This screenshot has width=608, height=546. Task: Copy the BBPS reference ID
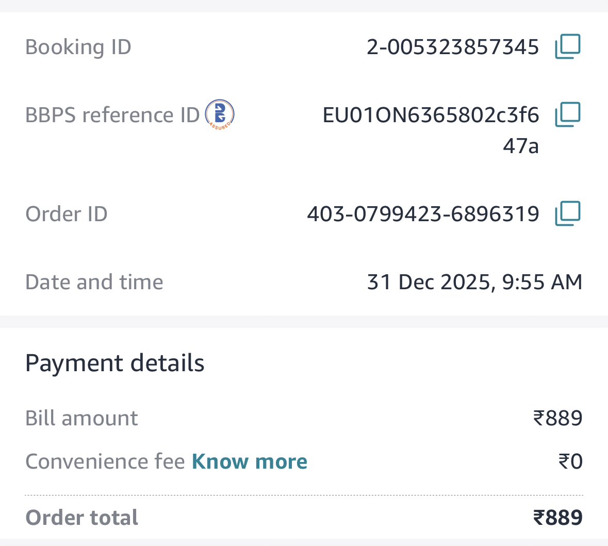click(568, 114)
